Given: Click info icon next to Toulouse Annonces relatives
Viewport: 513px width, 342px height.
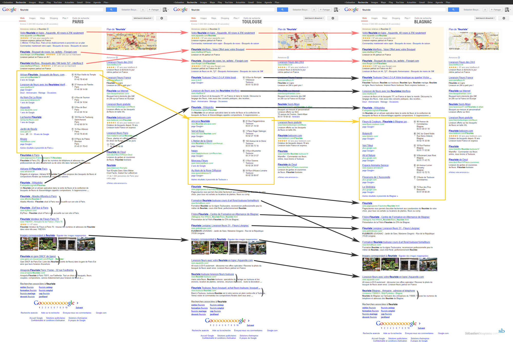Looking at the screenshot, I should click(x=219, y=29).
